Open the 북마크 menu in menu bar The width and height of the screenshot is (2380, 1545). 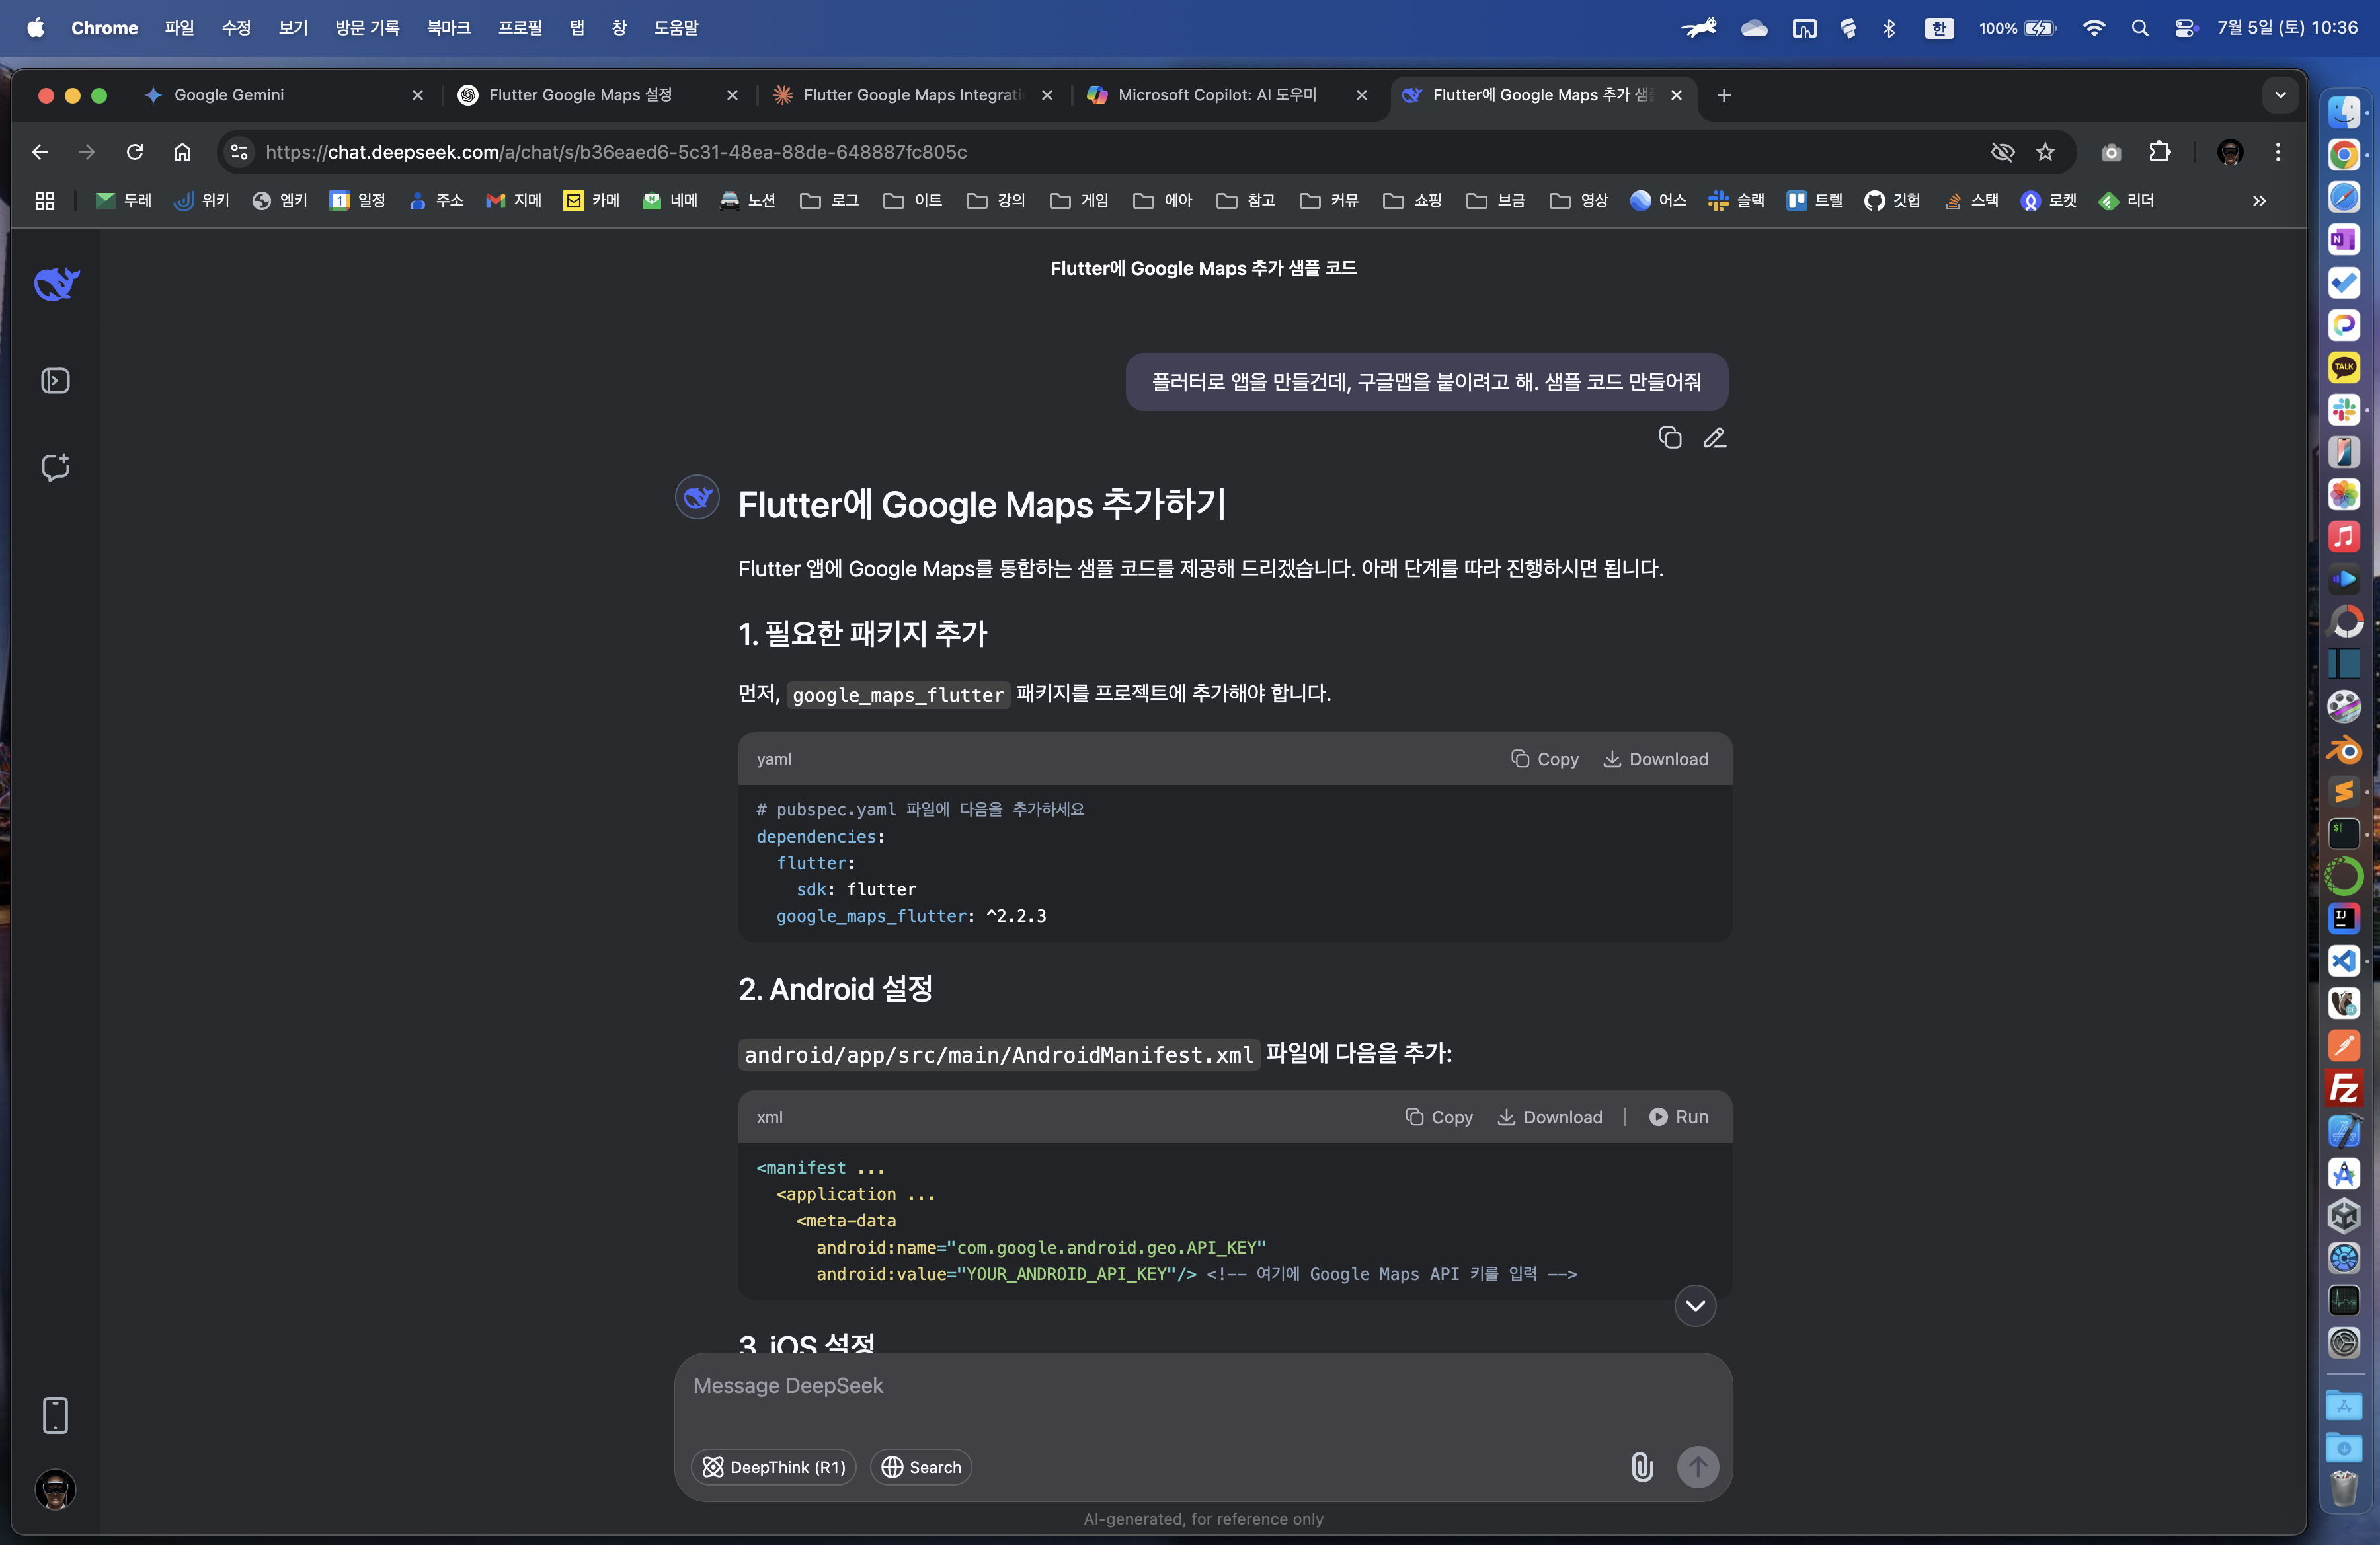coord(448,28)
